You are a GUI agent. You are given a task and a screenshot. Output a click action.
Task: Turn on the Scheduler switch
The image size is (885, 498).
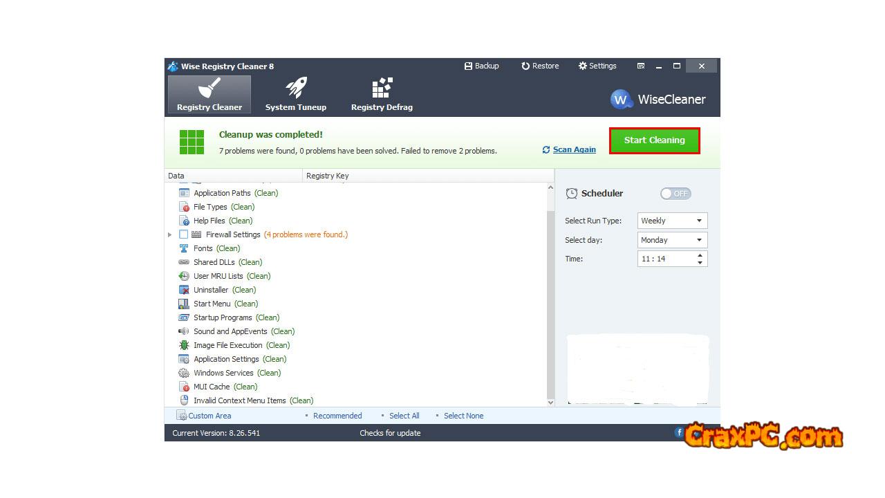pos(676,194)
